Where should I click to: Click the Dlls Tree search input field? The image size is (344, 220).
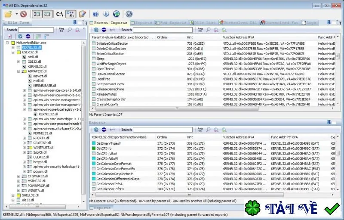[36, 30]
